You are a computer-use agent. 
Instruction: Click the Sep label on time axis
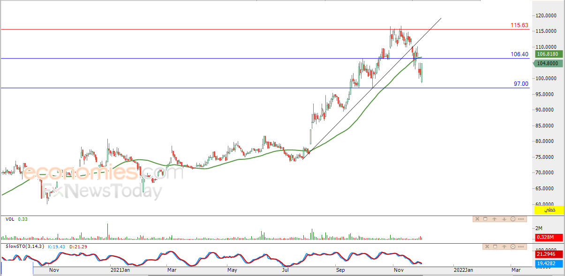(341, 270)
